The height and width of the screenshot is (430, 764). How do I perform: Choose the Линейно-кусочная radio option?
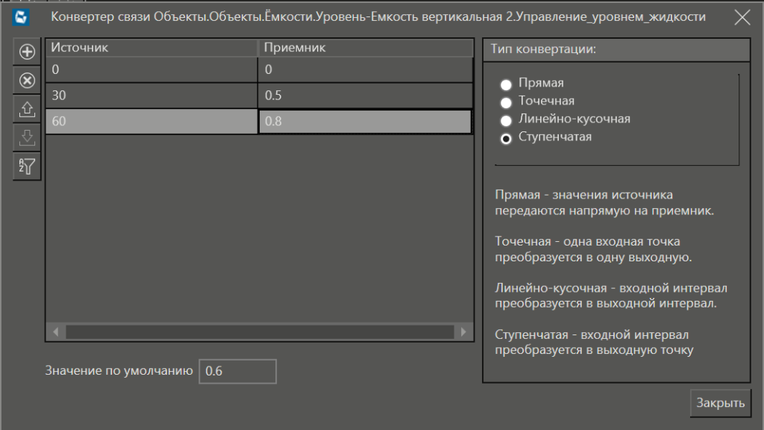tap(506, 119)
